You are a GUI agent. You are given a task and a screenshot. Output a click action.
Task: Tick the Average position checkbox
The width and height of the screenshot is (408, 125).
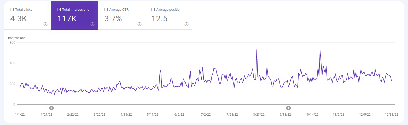(153, 10)
